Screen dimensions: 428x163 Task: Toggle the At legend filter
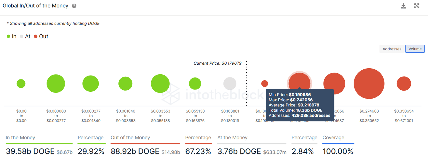point(25,36)
